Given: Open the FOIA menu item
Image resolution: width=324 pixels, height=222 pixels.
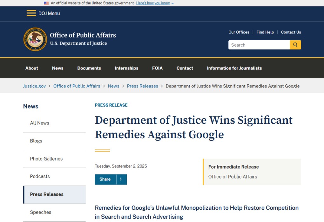Looking at the screenshot, I should pyautogui.click(x=157, y=68).
